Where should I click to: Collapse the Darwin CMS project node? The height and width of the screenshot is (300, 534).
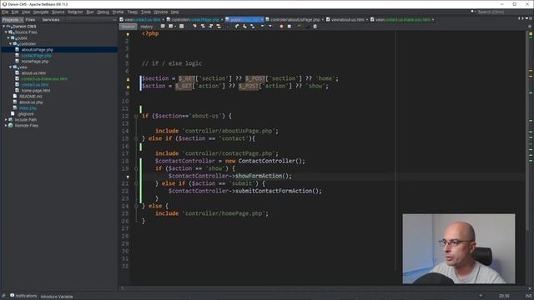[3, 26]
